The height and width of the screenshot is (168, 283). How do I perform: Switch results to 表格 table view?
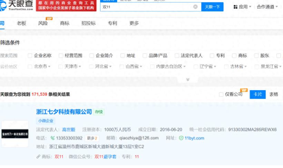274,94
